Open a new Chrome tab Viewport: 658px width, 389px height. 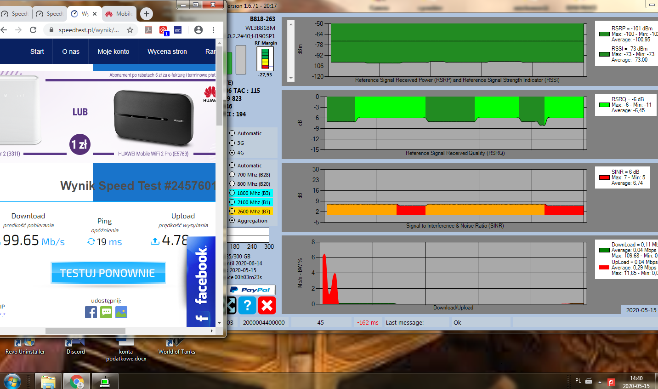(x=146, y=14)
